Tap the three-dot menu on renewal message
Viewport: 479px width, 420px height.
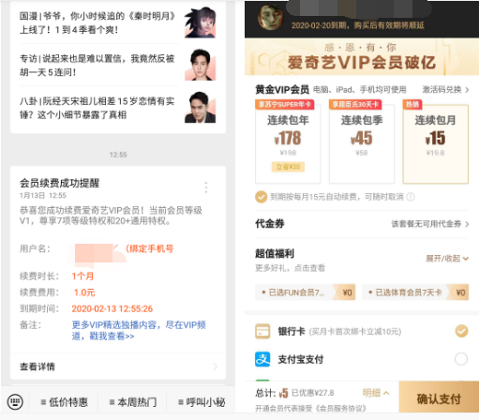205,187
